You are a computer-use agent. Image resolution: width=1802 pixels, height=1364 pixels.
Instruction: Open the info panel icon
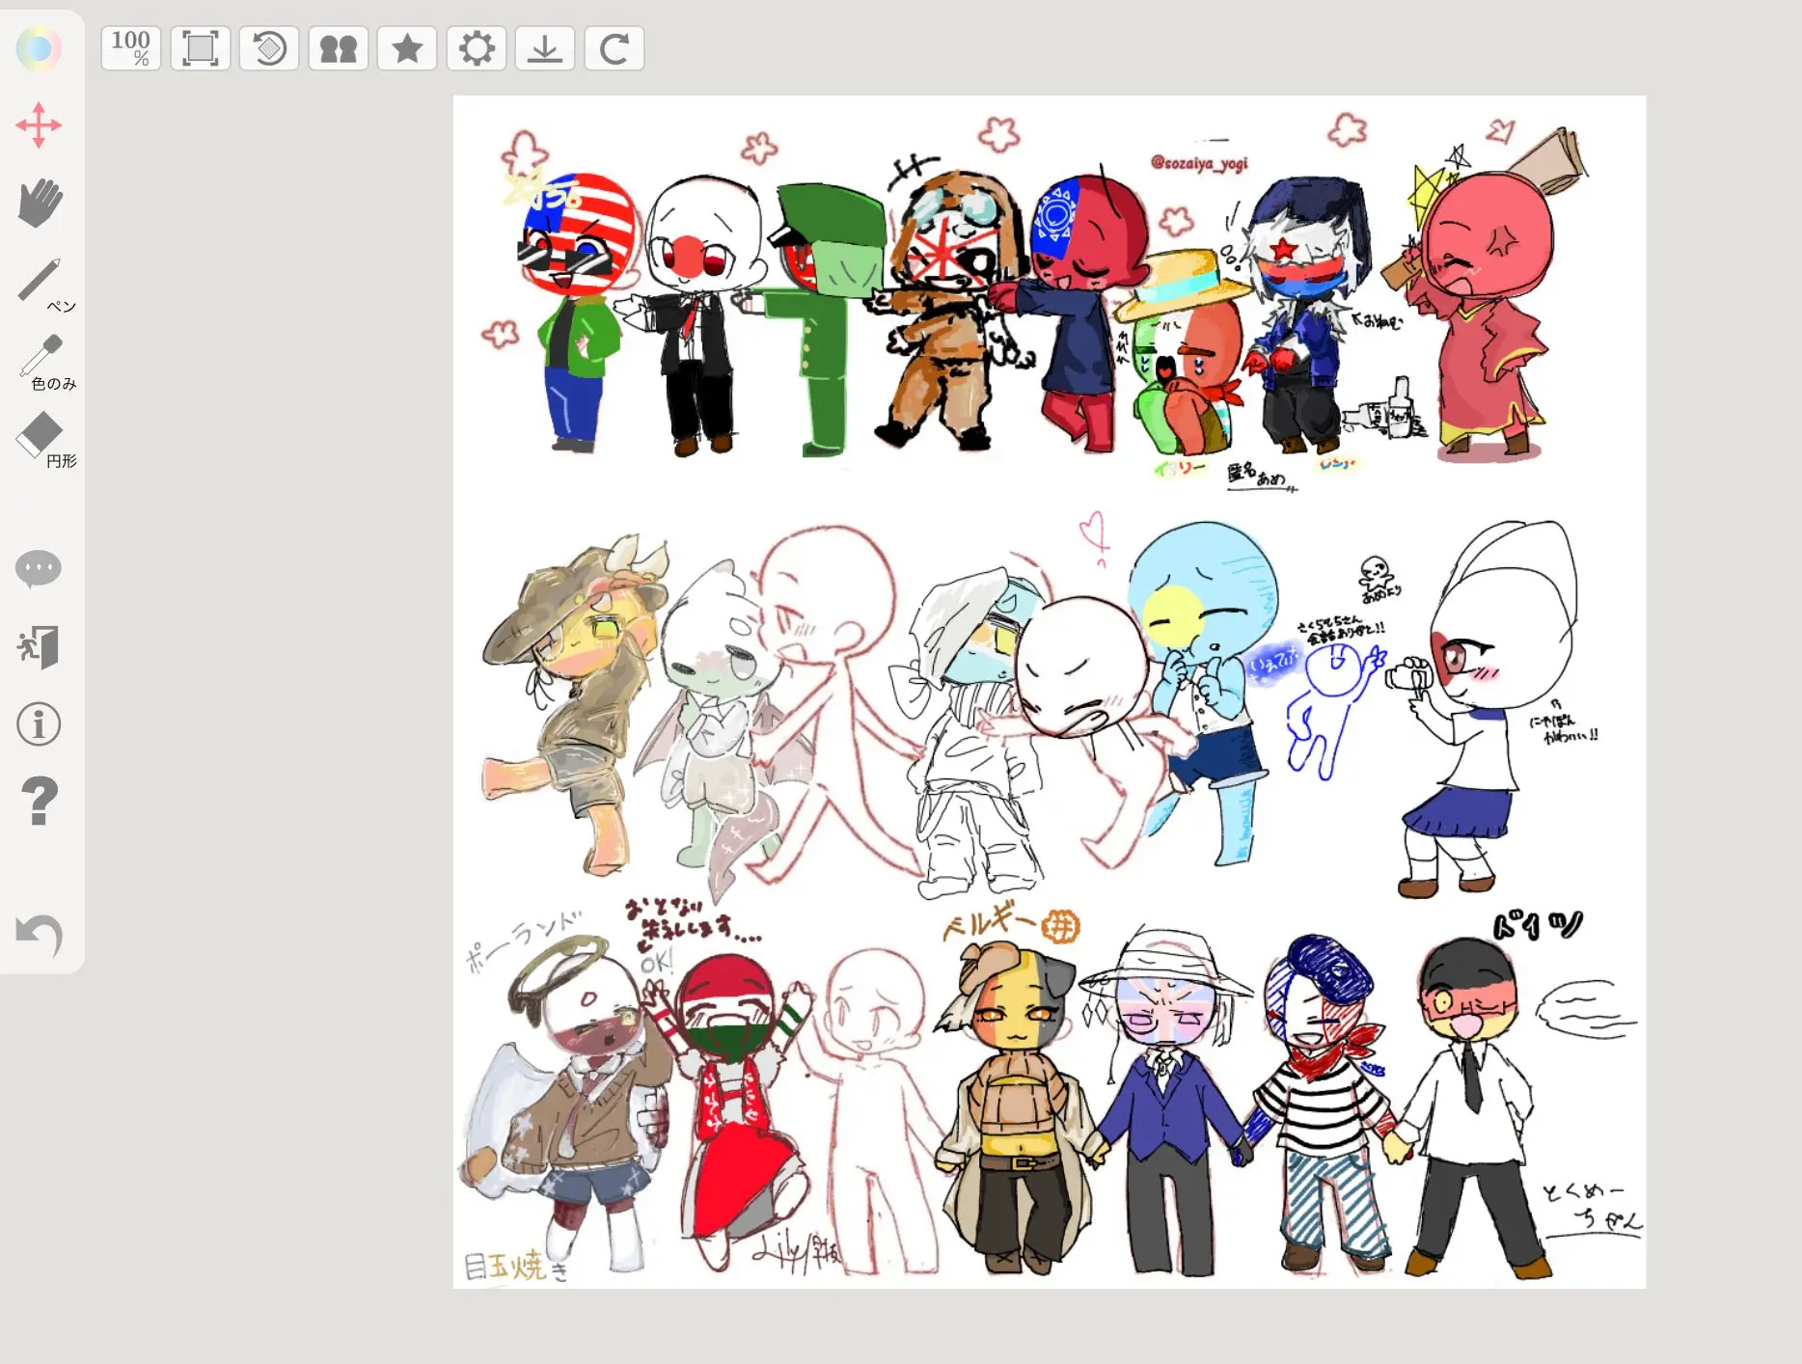tap(39, 723)
